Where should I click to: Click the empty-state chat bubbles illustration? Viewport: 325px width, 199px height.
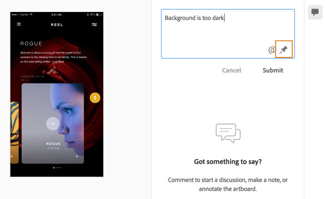coord(228,133)
